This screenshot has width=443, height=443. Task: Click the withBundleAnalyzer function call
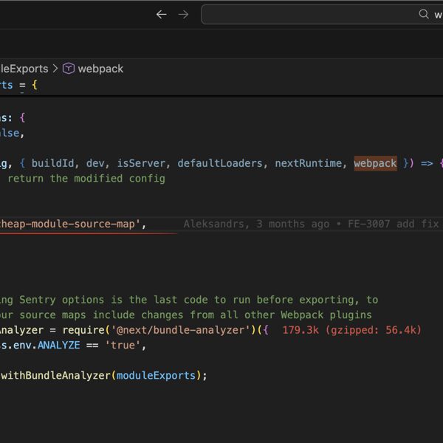pyautogui.click(x=55, y=375)
